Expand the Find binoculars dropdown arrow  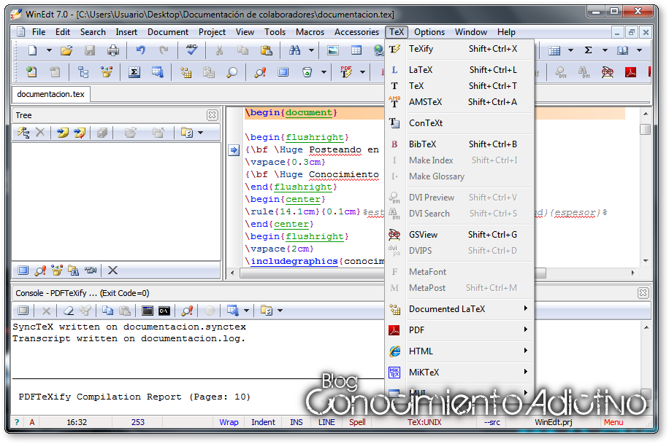[x=311, y=50]
